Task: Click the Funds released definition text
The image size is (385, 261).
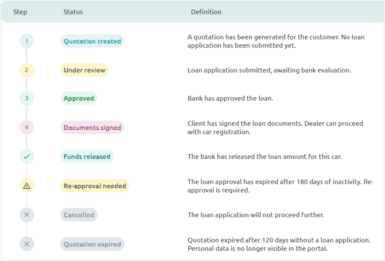Action: click(265, 157)
